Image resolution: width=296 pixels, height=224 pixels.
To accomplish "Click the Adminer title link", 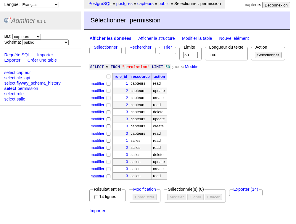I will coord(23,20).
